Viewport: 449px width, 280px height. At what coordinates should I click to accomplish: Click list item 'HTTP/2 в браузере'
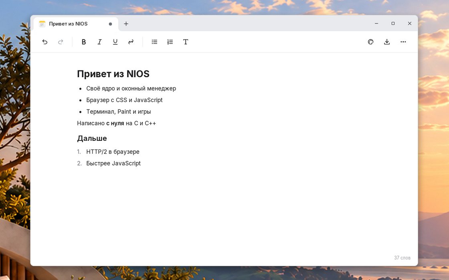[x=113, y=152]
